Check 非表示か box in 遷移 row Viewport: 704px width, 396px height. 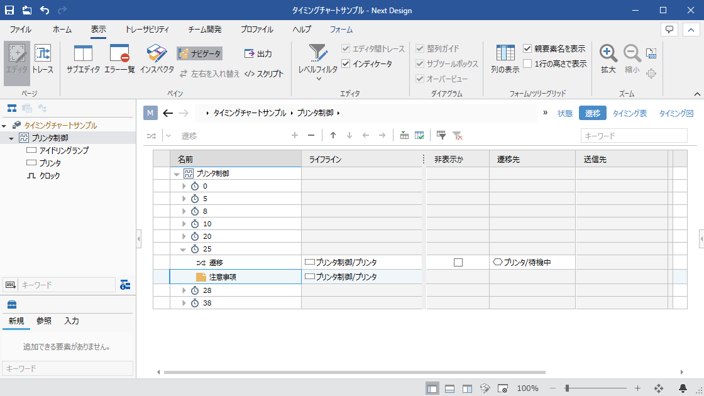458,262
